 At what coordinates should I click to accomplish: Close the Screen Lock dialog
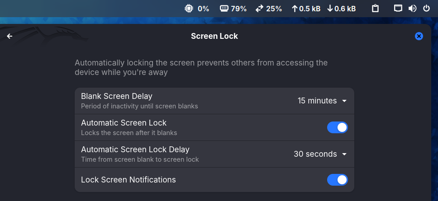click(x=419, y=36)
